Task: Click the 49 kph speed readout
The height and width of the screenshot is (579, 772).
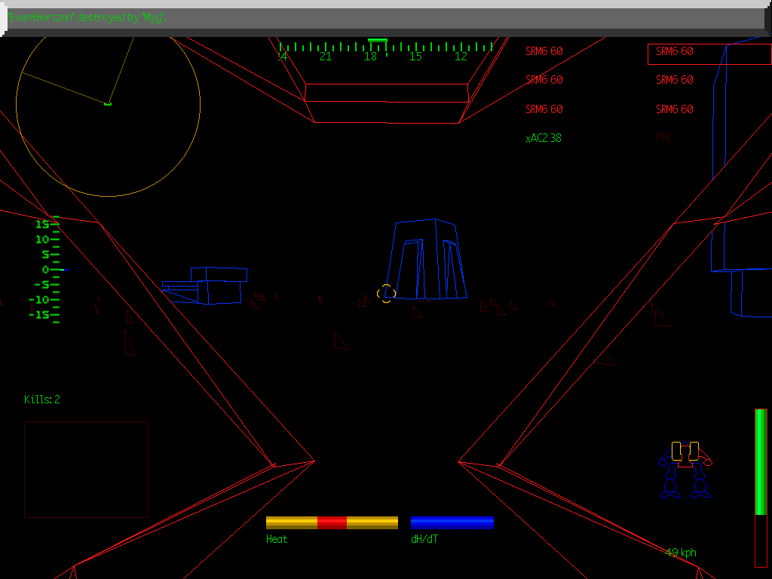Action: pos(681,553)
